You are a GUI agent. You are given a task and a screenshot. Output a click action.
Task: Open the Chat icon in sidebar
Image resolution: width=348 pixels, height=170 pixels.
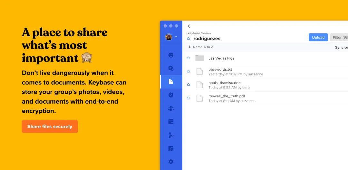tap(171, 68)
